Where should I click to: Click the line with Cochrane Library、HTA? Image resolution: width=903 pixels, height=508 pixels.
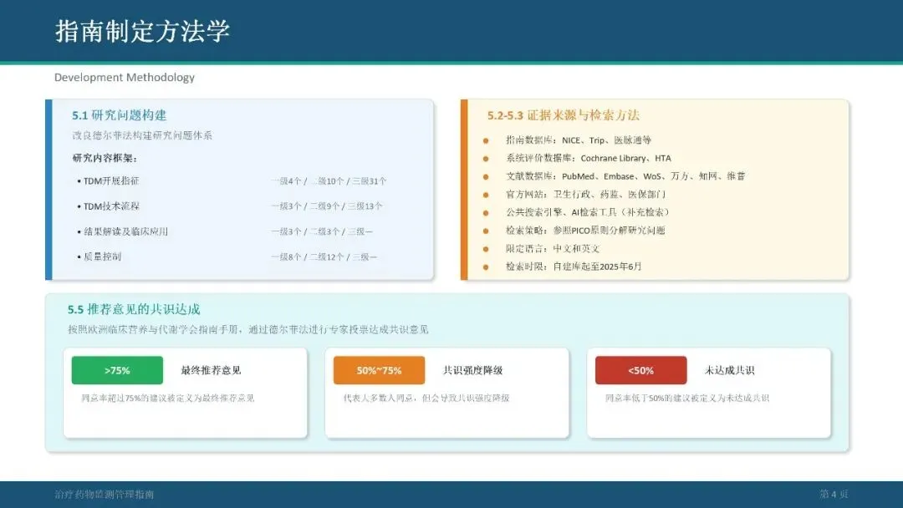[x=588, y=158]
